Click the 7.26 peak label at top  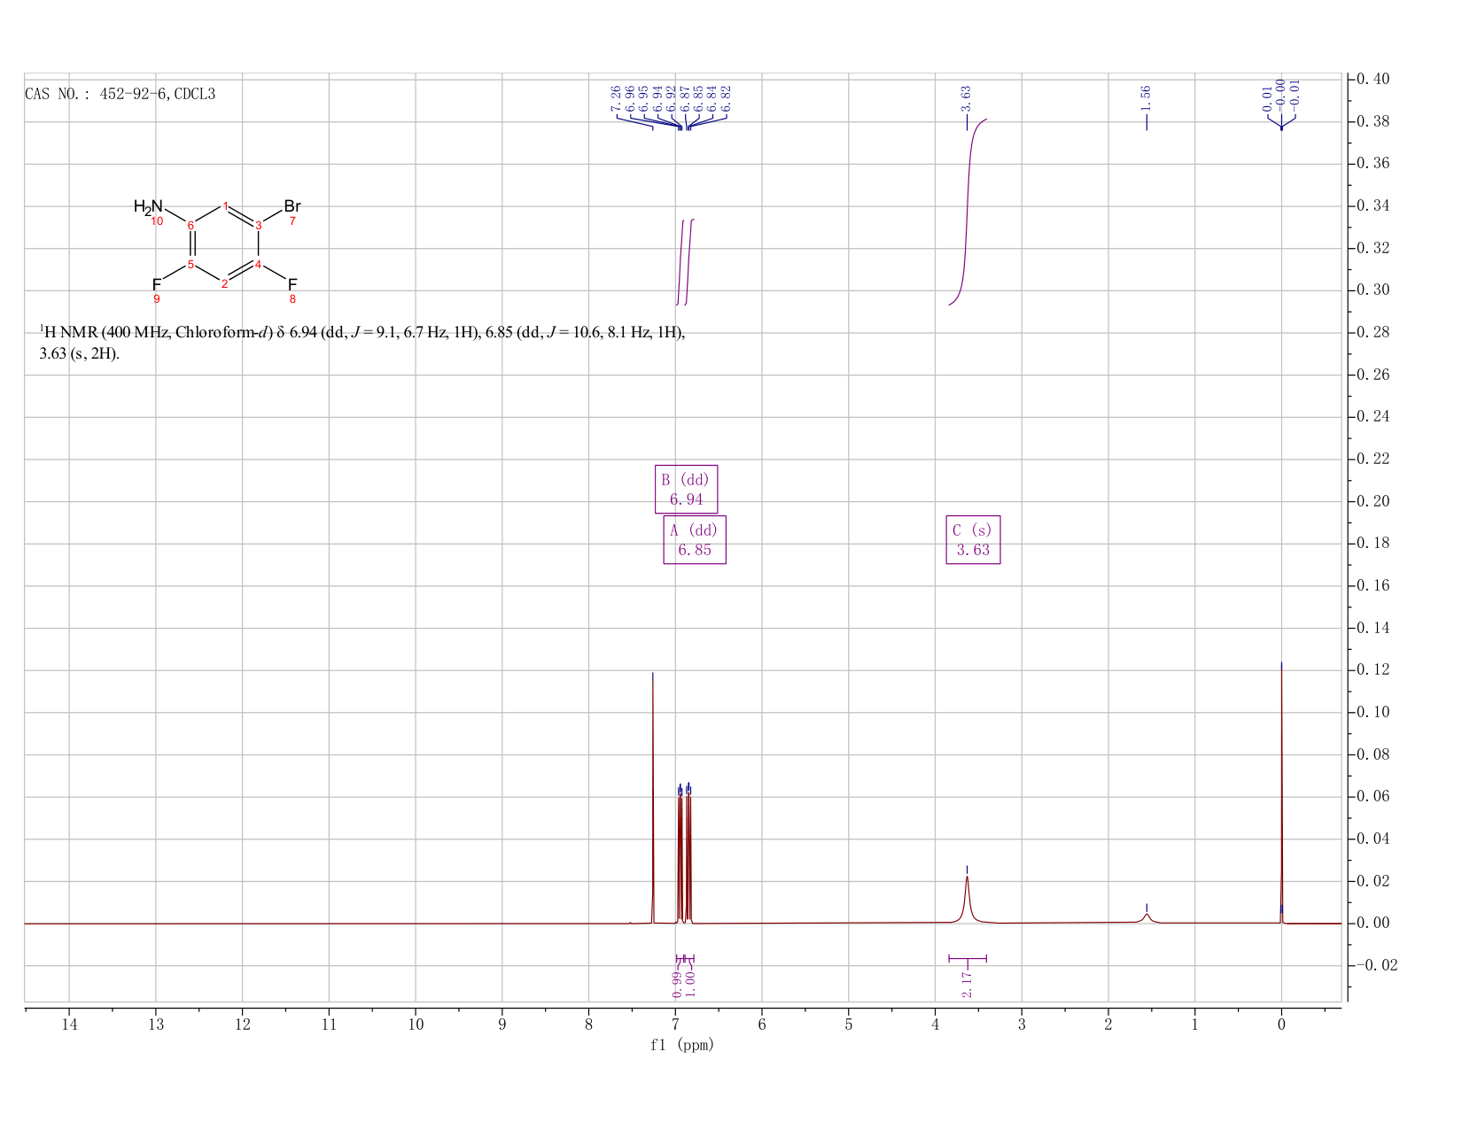[x=616, y=98]
